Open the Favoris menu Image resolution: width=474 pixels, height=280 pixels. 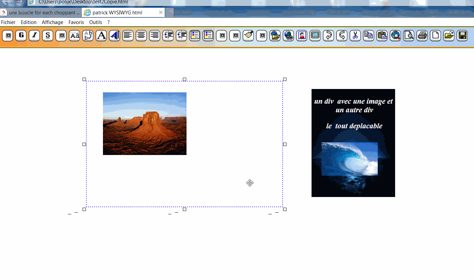(x=76, y=22)
